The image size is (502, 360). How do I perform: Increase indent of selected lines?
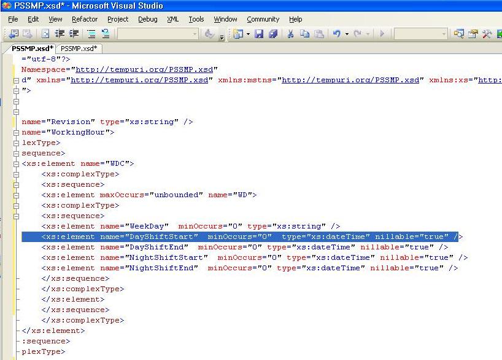point(74,33)
